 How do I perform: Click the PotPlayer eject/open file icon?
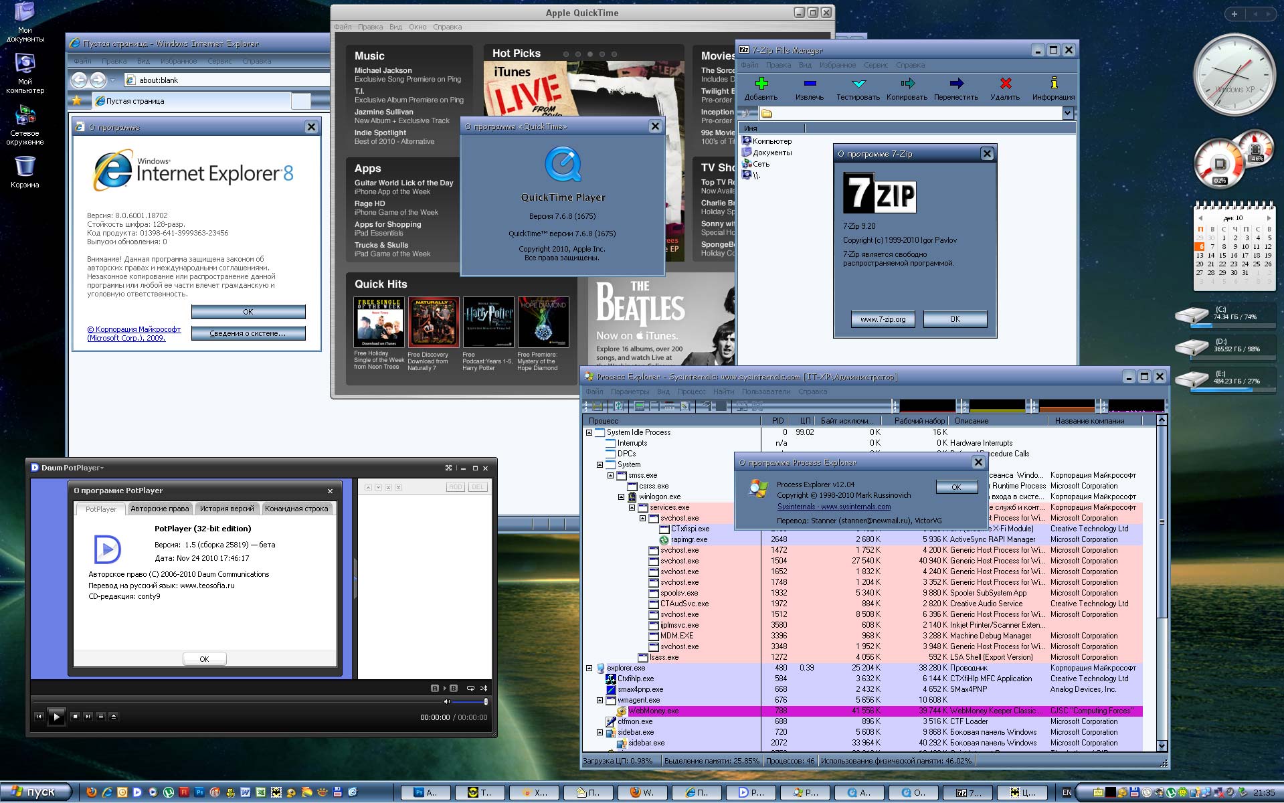[113, 717]
